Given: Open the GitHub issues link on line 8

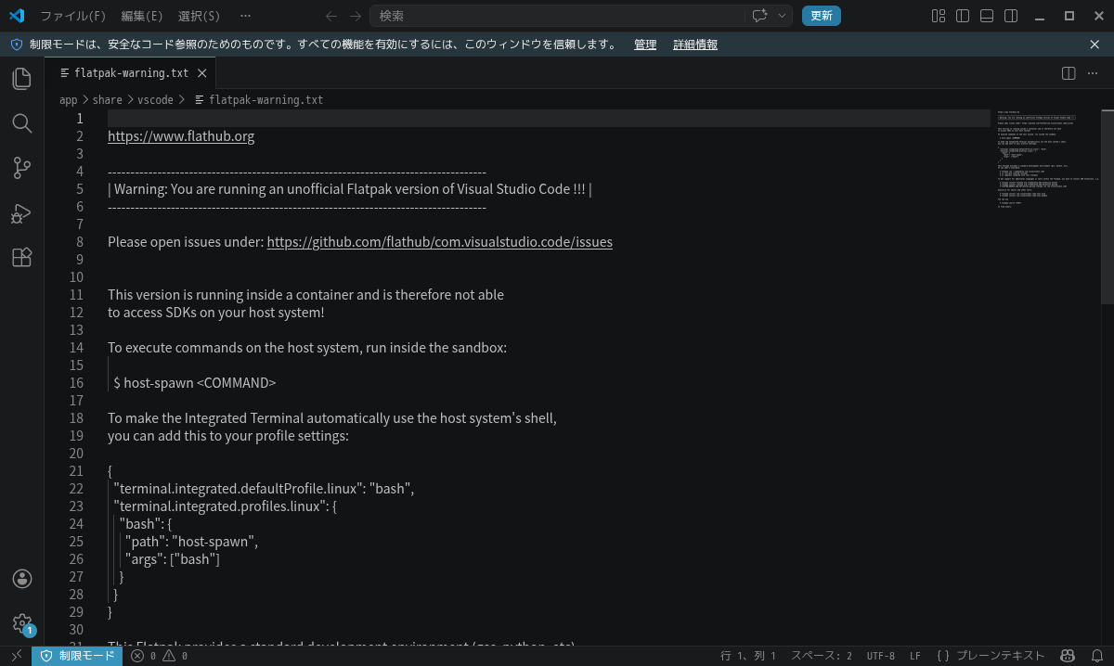Looking at the screenshot, I should tap(440, 242).
